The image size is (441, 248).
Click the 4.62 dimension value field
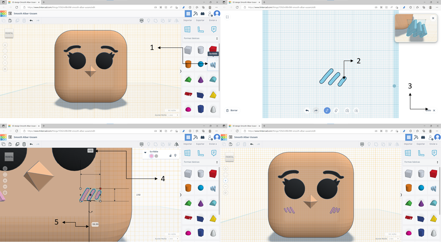(91, 151)
